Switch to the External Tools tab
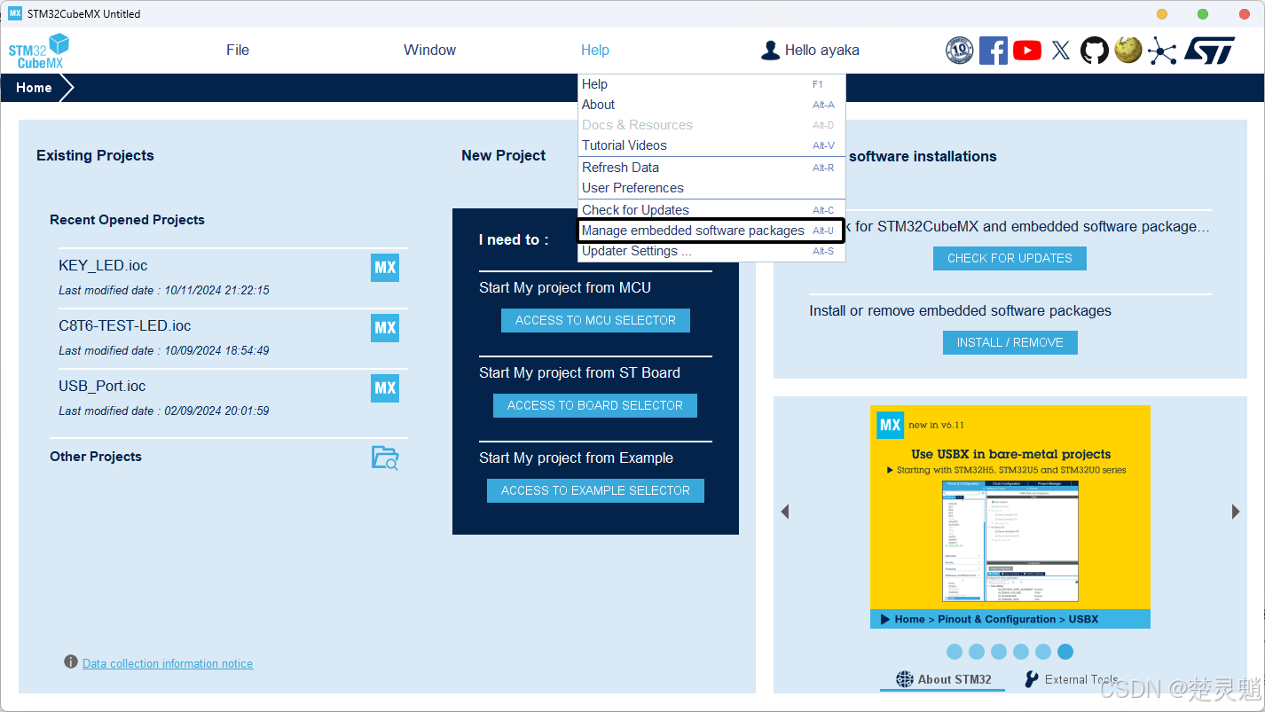The width and height of the screenshot is (1265, 712). coord(1072,679)
